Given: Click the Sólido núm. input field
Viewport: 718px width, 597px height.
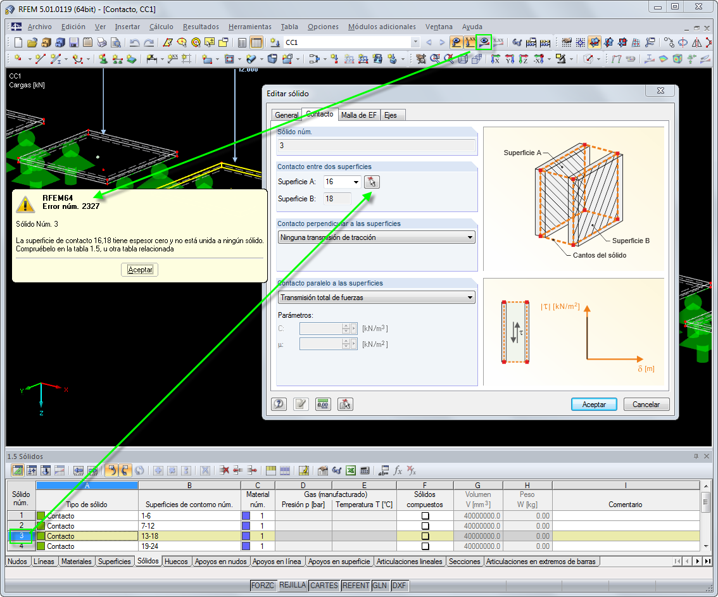Looking at the screenshot, I should tap(376, 146).
